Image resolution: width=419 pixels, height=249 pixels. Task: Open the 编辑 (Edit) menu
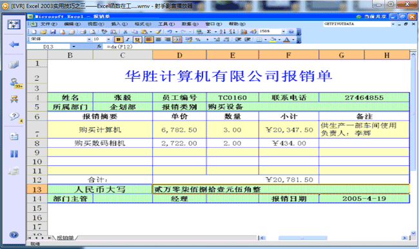pyautogui.click(x=72, y=24)
